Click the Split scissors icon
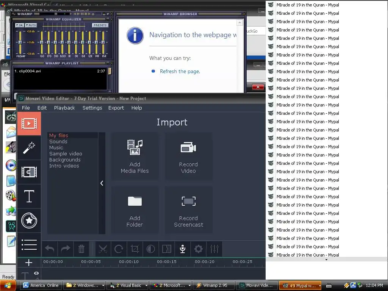Image resolution: width=388 pixels, height=291 pixels. (103, 249)
